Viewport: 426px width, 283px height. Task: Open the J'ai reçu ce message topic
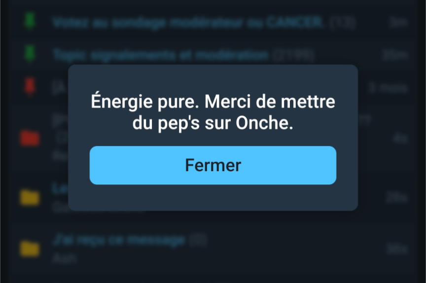coord(119,240)
